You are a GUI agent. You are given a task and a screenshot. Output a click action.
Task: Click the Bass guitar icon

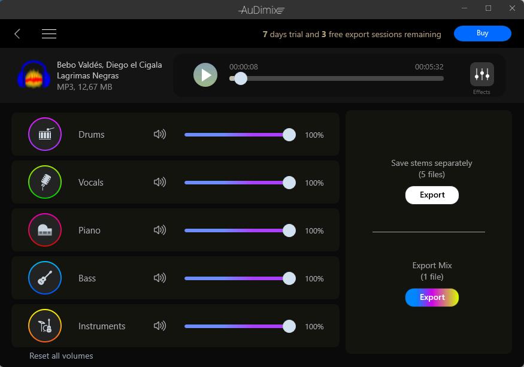[x=45, y=278]
